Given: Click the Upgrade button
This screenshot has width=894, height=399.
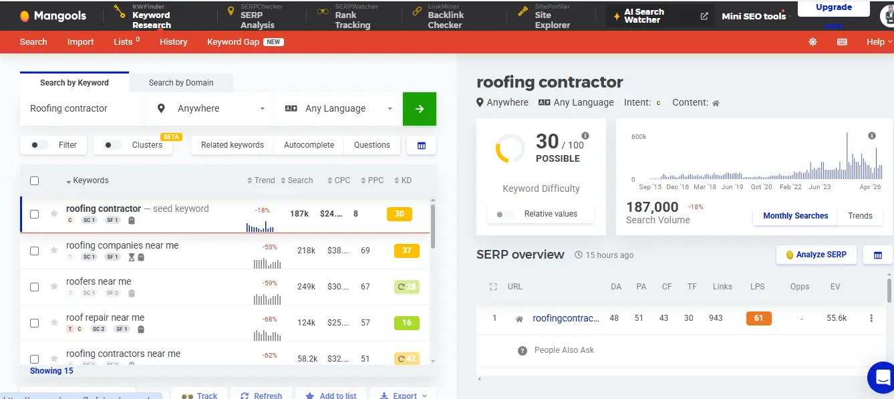Looking at the screenshot, I should [x=834, y=7].
